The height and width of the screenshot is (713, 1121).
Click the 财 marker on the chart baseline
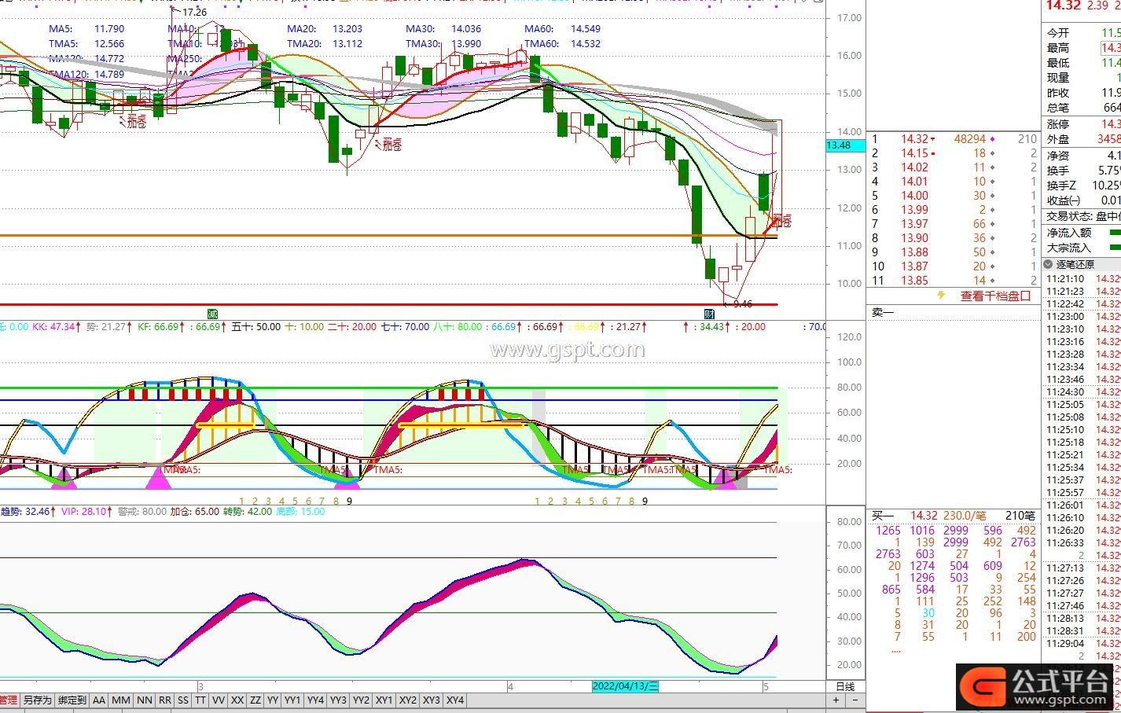pos(709,314)
